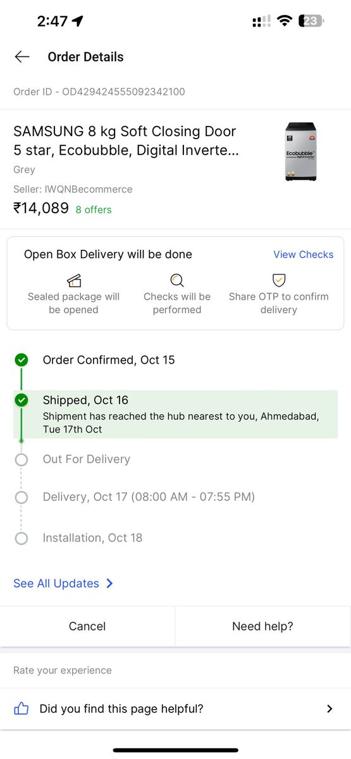351x759 pixels.
Task: Open the page helpful feedback chevron
Action: [x=329, y=709]
